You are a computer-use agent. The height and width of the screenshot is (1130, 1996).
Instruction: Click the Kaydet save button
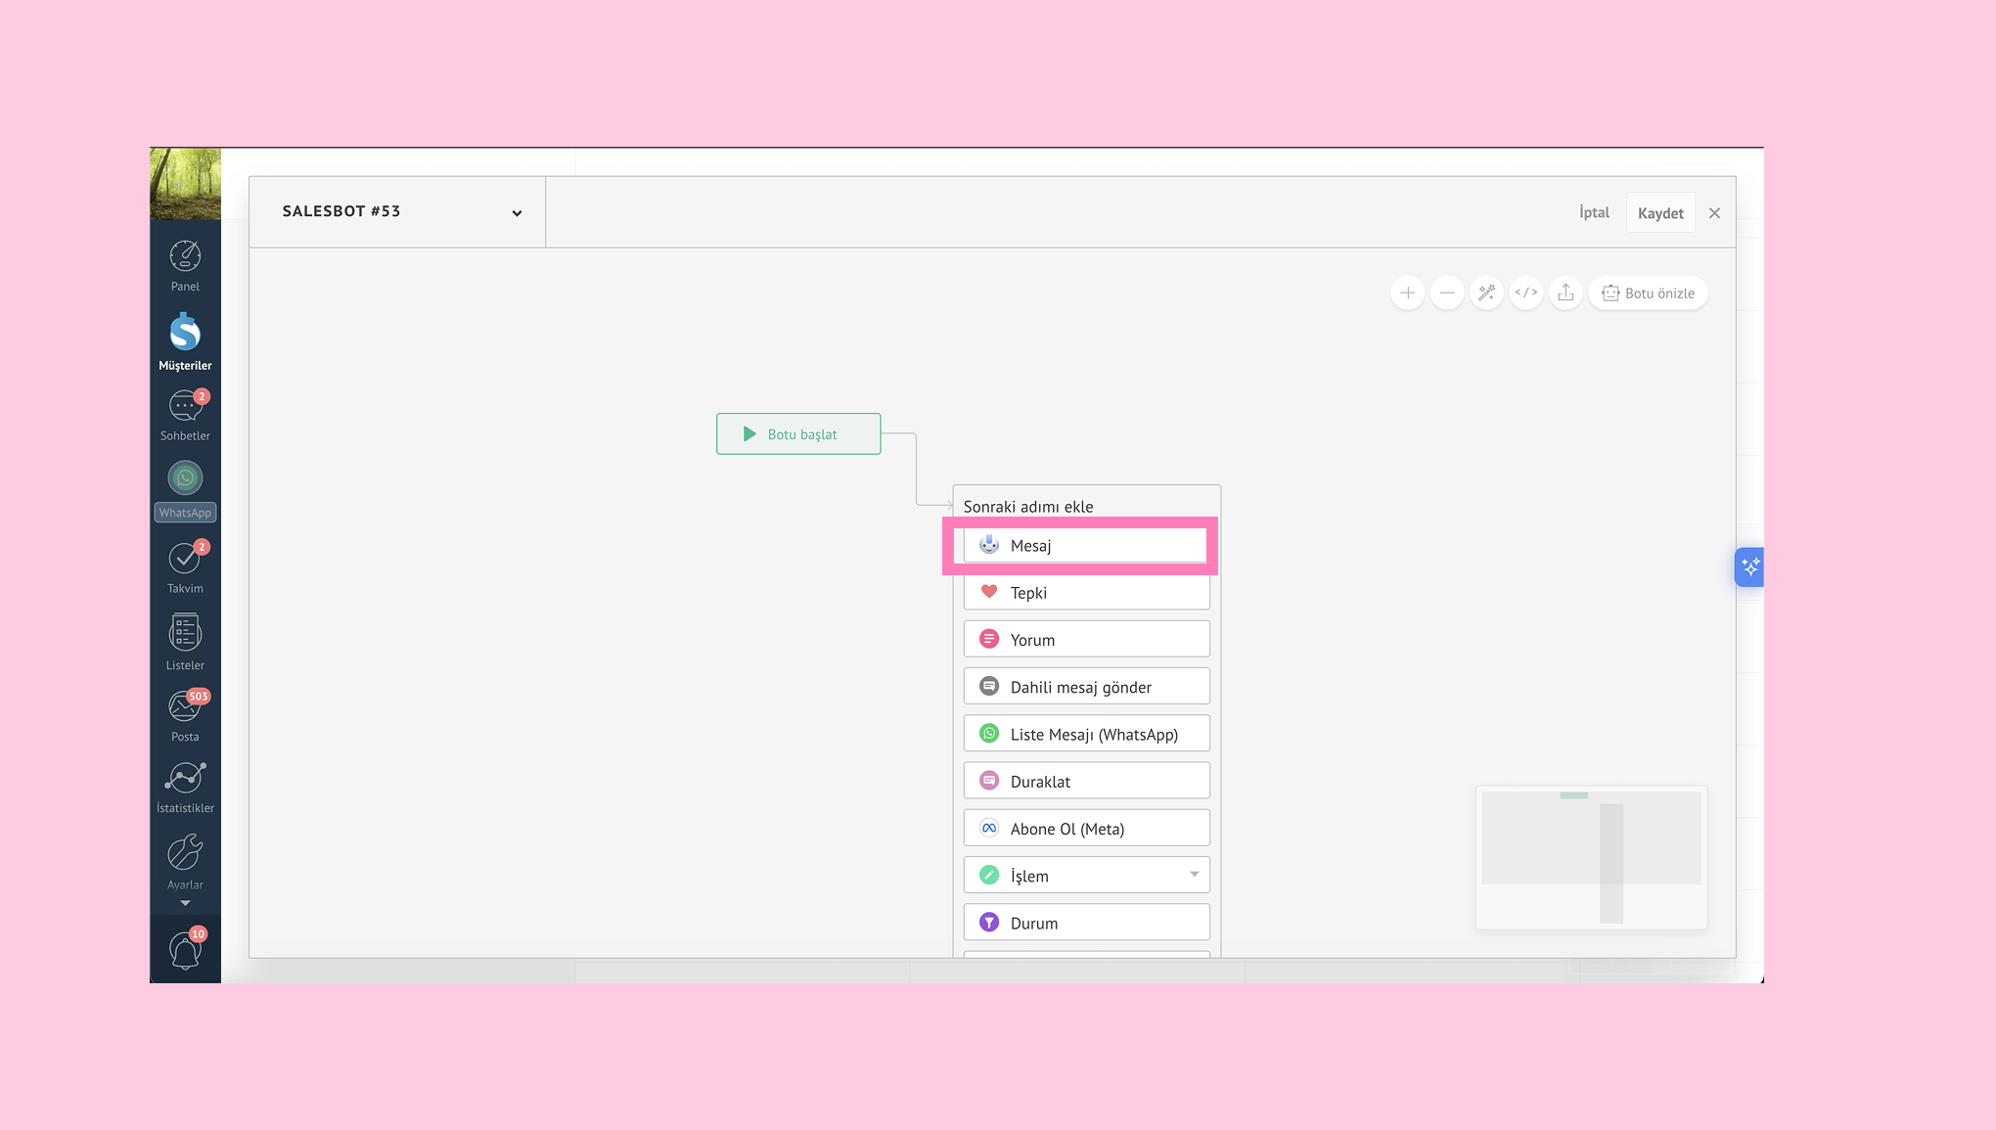[1660, 212]
